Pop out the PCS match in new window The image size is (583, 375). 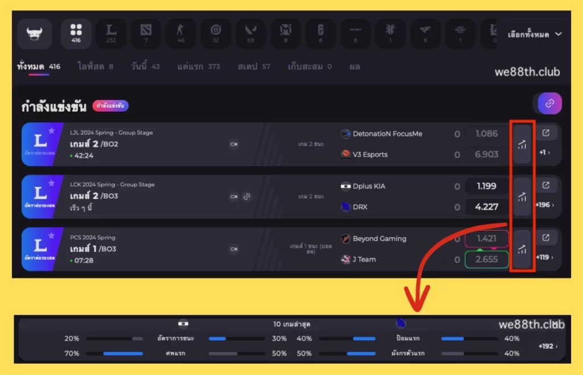point(546,238)
